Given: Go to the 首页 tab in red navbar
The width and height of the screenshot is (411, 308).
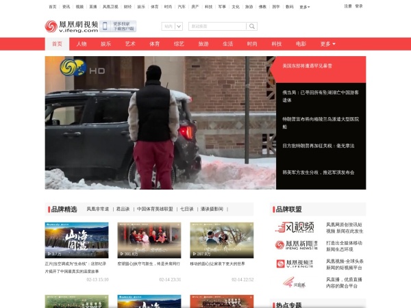Looking at the screenshot, I should (58, 44).
